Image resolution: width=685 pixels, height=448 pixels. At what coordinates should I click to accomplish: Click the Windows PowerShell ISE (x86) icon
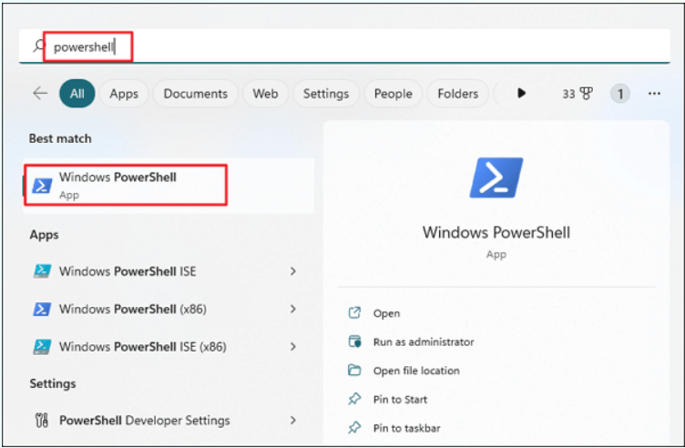tap(43, 347)
